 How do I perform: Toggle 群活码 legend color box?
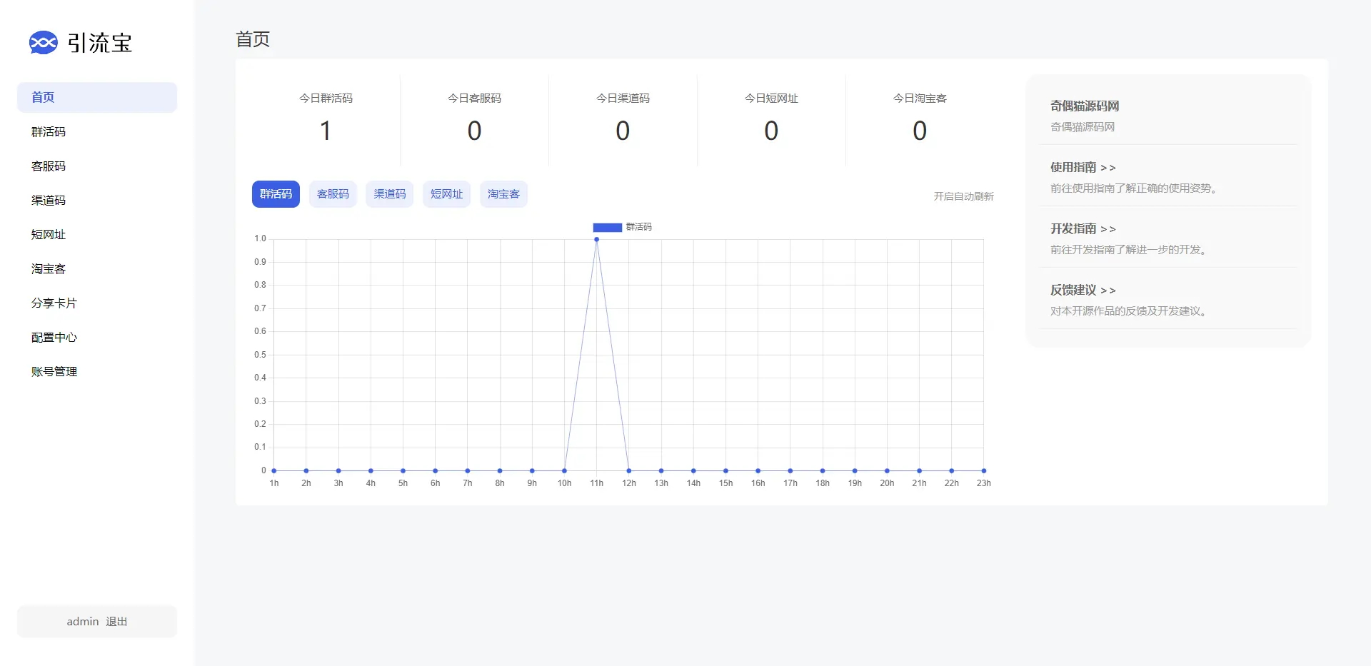607,228
